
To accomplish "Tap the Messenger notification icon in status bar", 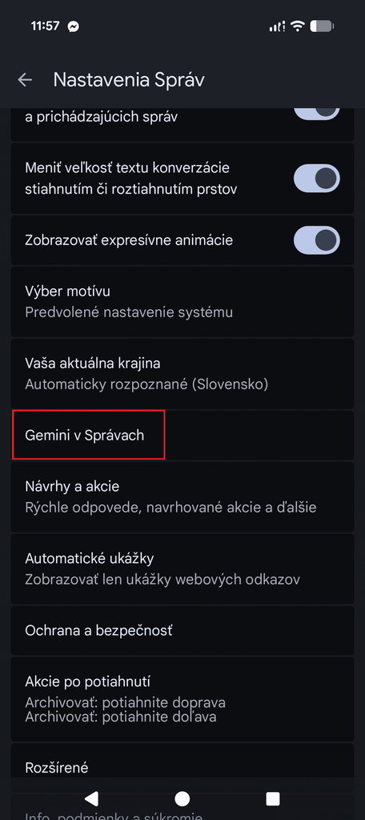I will click(74, 26).
